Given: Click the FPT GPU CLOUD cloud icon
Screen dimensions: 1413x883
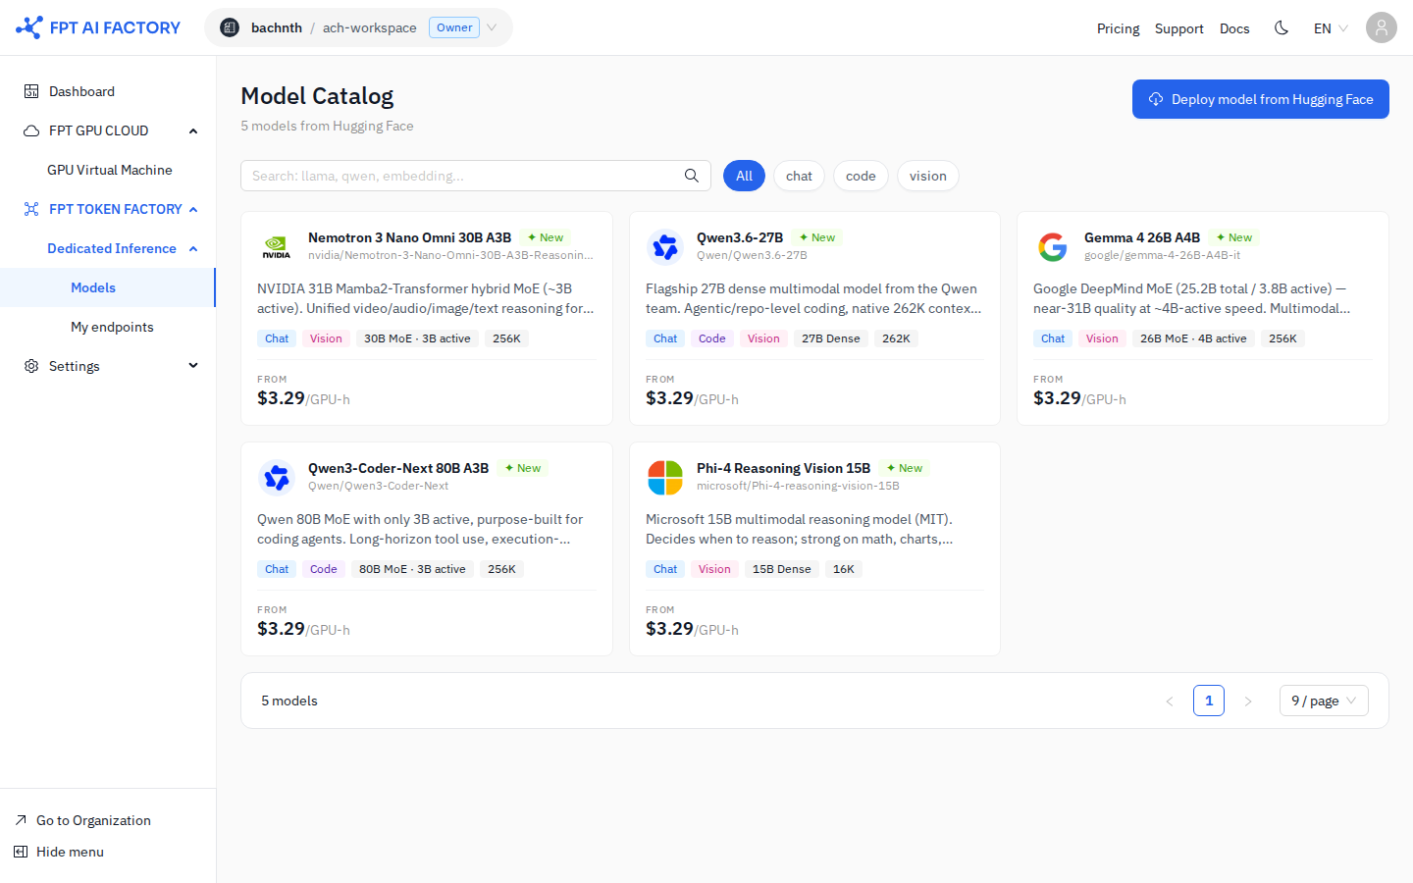Looking at the screenshot, I should tap(31, 130).
